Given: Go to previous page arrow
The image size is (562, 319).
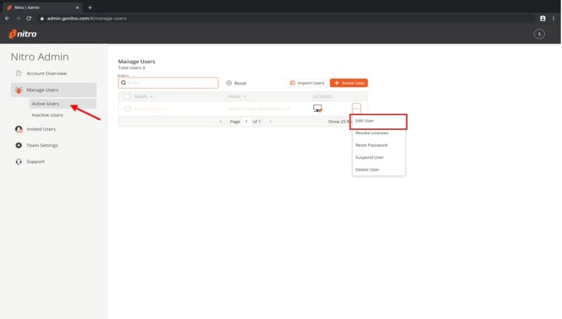Looking at the screenshot, I should tap(221, 122).
